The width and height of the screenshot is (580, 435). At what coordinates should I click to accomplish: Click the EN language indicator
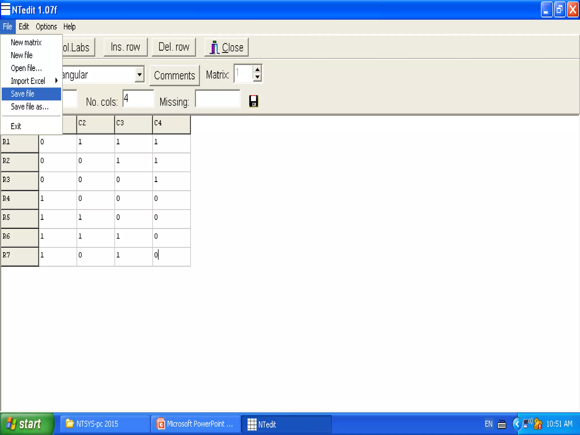[x=489, y=424]
